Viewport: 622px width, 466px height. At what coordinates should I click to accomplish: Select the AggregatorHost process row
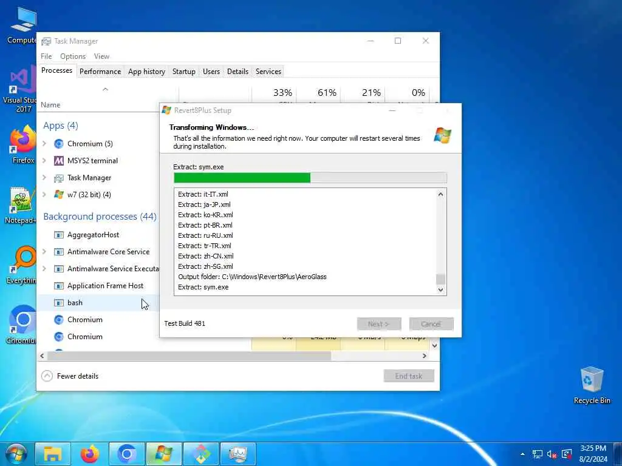coord(99,235)
